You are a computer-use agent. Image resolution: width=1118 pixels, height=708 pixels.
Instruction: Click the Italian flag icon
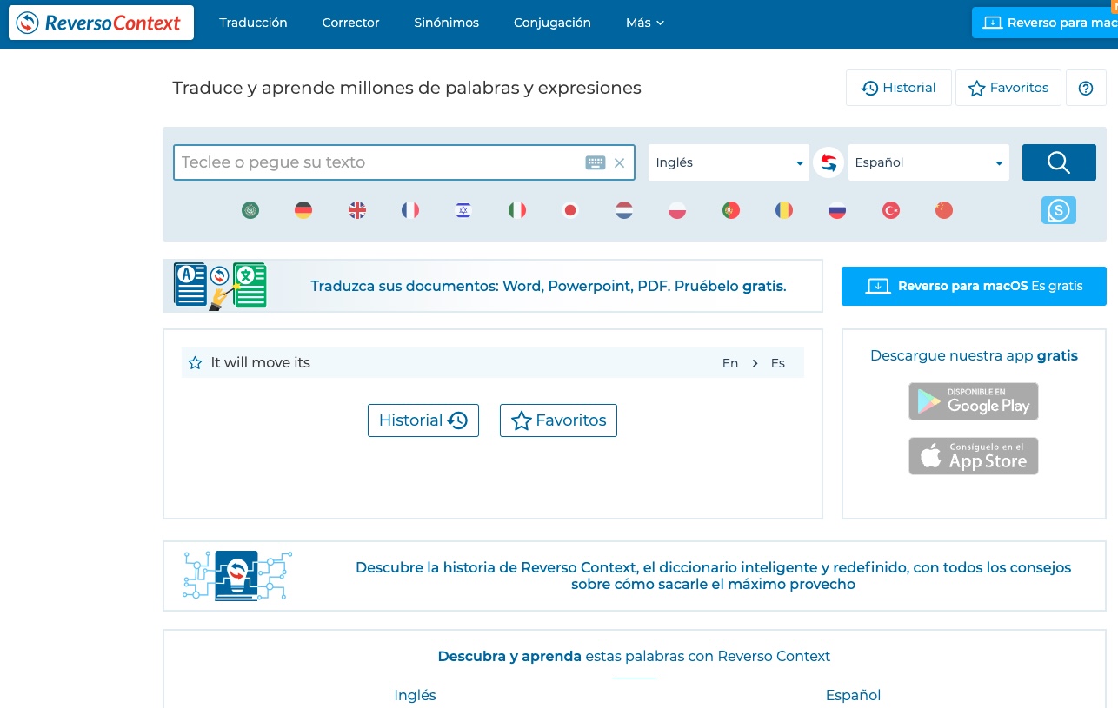click(x=517, y=210)
